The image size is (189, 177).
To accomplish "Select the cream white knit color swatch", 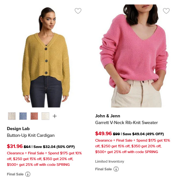I will [45, 116].
